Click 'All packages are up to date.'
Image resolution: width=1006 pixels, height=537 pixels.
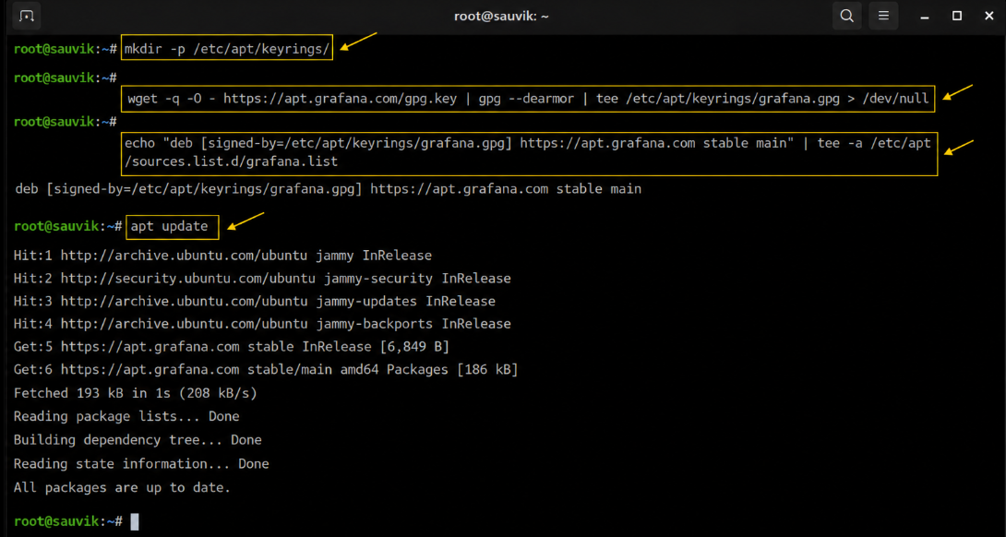[x=122, y=487]
